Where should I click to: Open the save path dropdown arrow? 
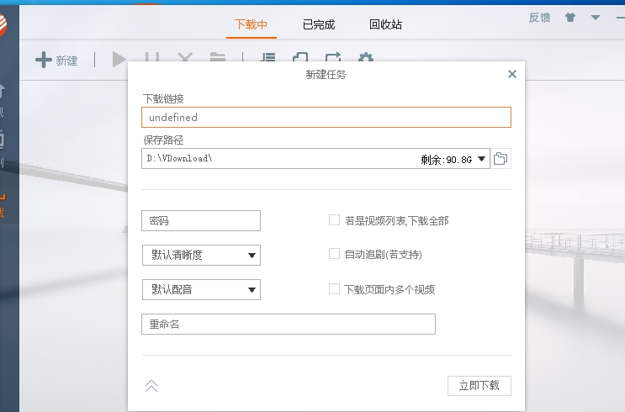[x=483, y=158]
